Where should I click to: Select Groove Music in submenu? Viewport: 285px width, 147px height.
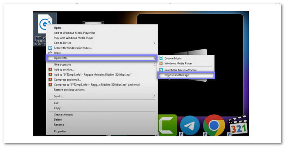click(x=173, y=58)
